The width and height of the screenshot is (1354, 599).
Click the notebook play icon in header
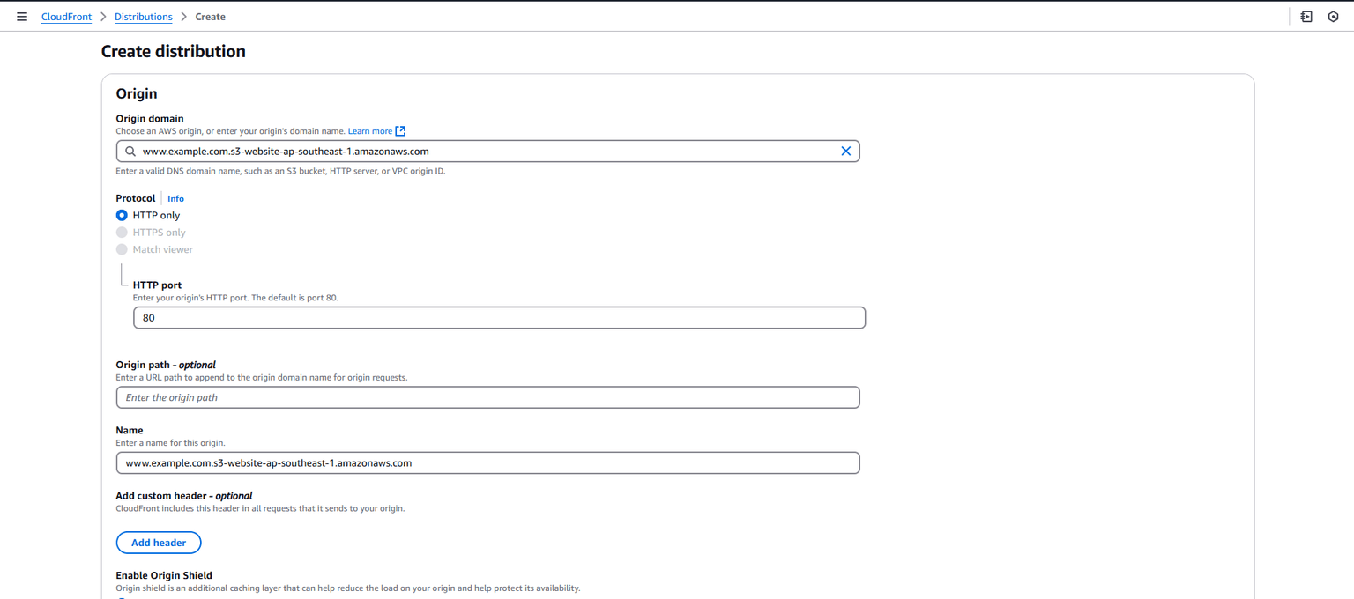(1306, 17)
